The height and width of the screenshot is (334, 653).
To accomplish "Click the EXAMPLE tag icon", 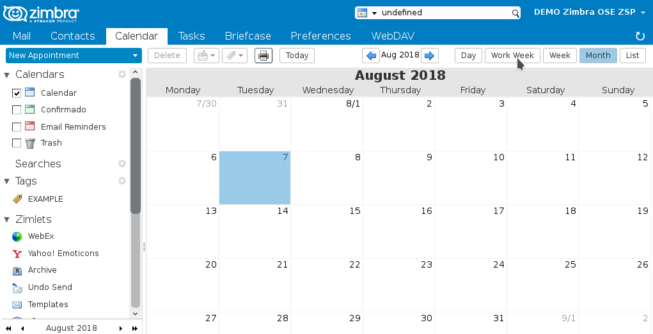I will pos(17,199).
